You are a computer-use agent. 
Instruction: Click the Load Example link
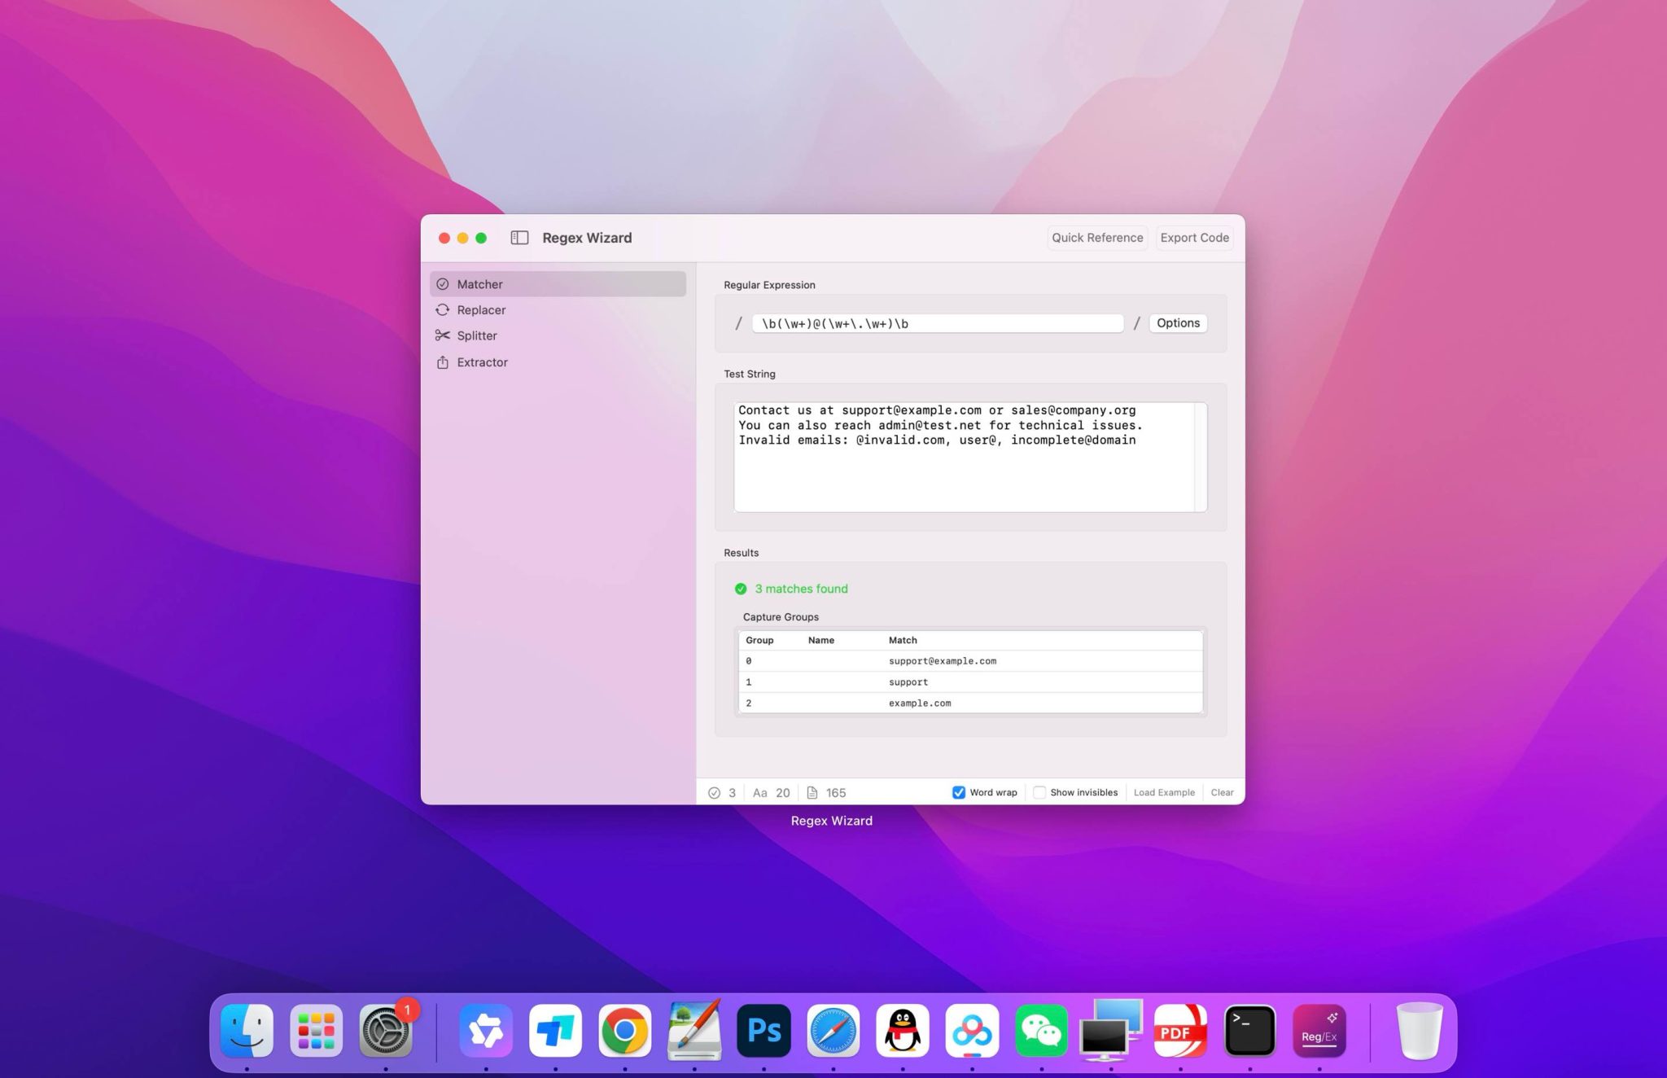[1164, 791]
